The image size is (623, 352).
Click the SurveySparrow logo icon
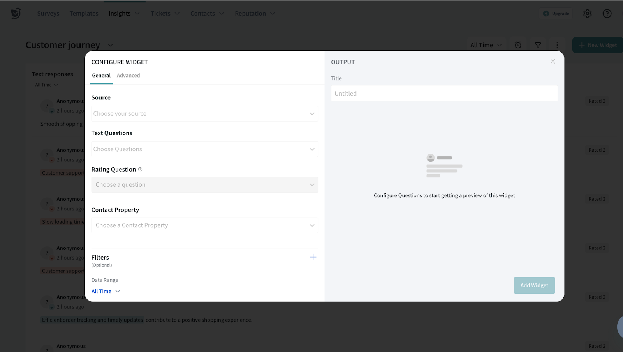[x=16, y=13]
